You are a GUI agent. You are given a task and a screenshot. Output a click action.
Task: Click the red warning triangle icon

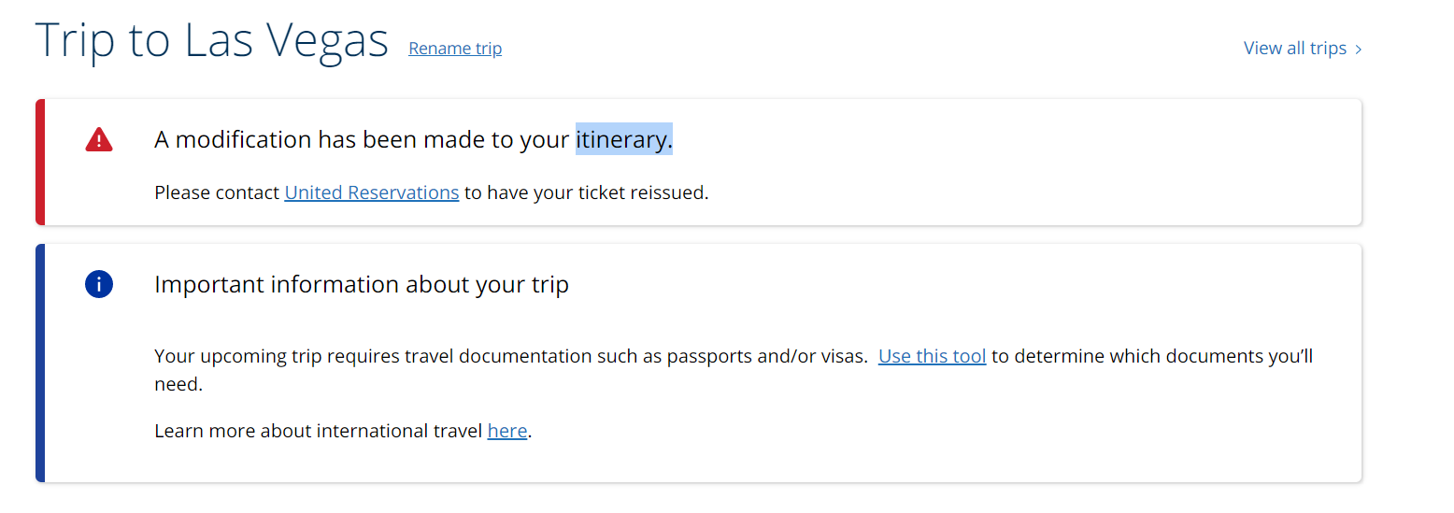click(x=98, y=140)
